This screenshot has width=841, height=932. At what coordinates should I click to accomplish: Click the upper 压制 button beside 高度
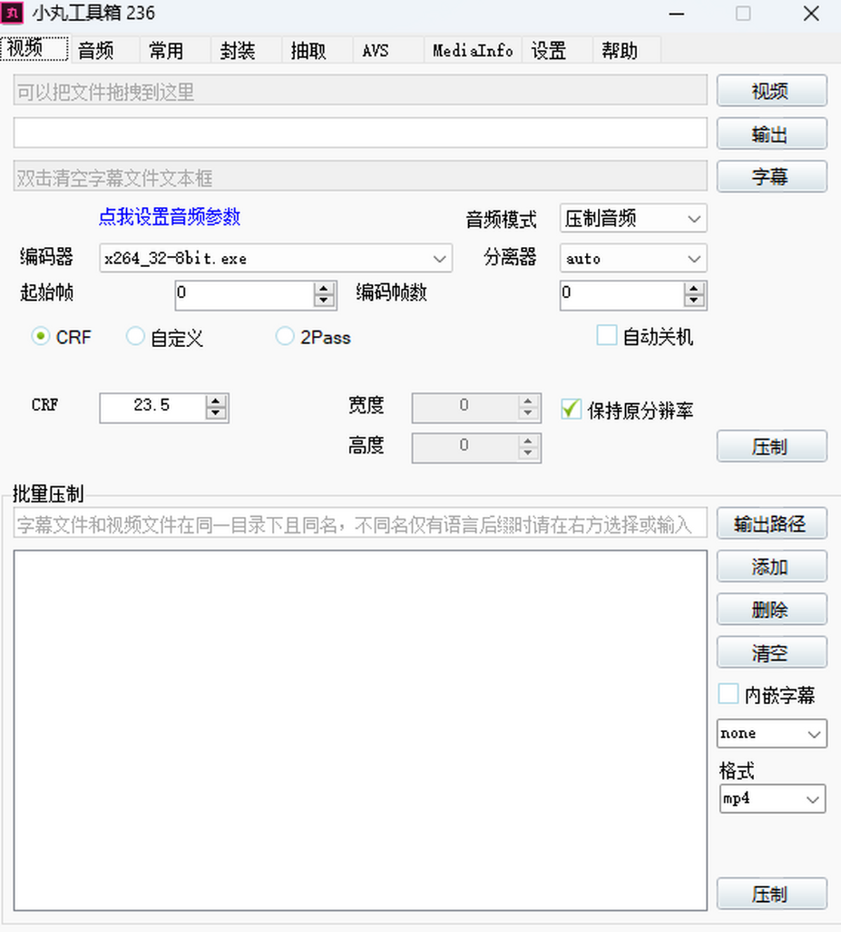772,446
